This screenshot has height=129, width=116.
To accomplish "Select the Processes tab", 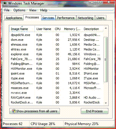I will [x=32, y=17].
